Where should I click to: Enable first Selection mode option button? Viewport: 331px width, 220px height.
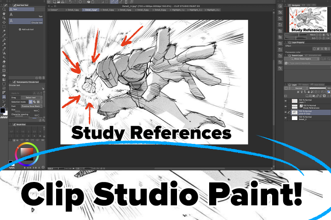30,102
